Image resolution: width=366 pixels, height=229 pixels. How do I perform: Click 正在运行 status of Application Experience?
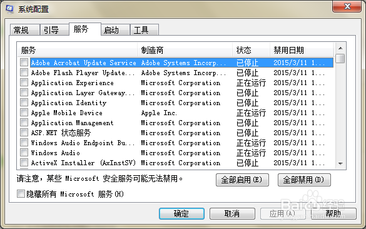251,83
